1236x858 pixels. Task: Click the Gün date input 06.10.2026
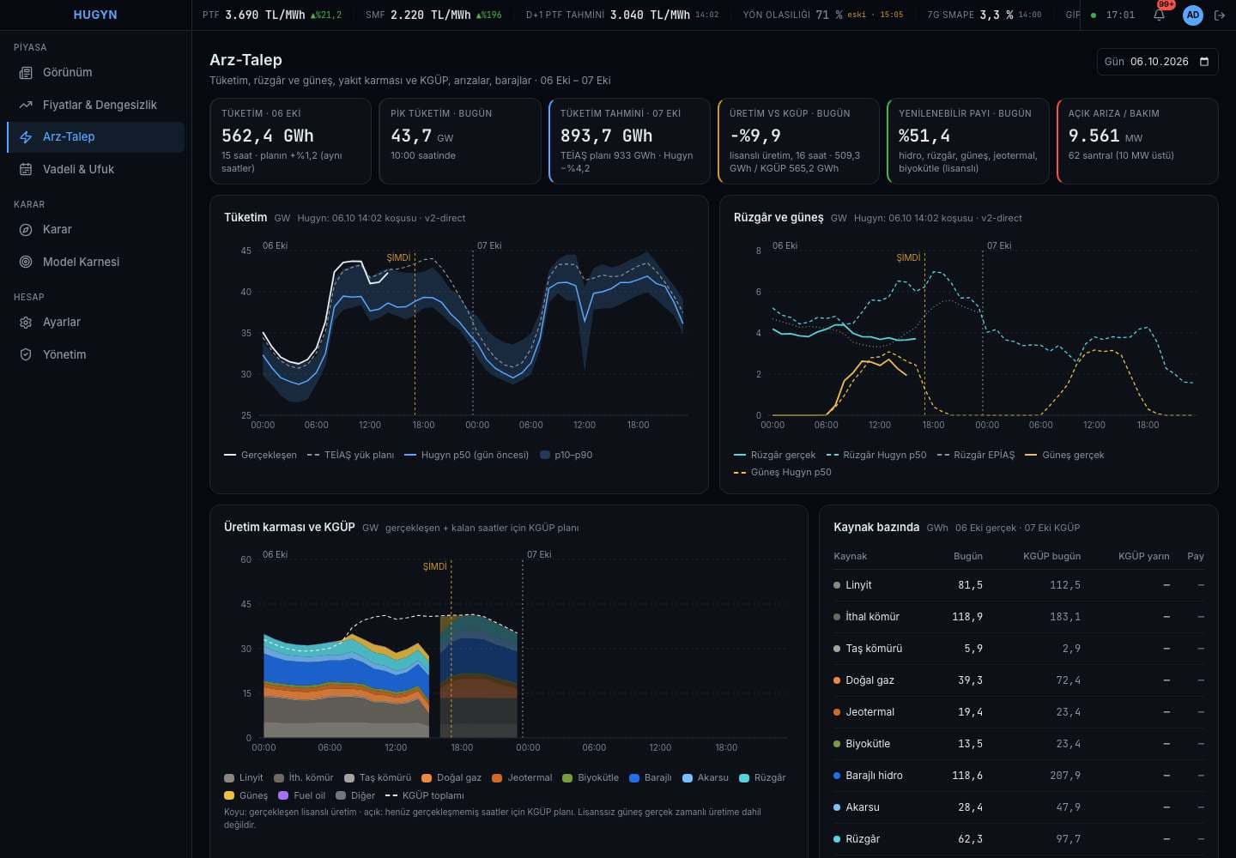pos(1158,62)
